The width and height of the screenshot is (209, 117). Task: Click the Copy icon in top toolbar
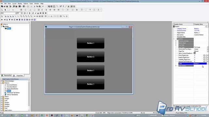(37, 6)
